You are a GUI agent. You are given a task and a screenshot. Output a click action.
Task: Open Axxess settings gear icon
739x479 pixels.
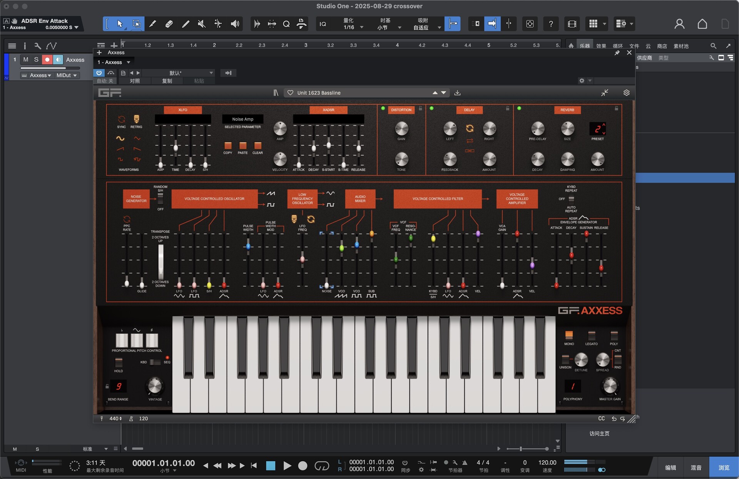pos(626,93)
